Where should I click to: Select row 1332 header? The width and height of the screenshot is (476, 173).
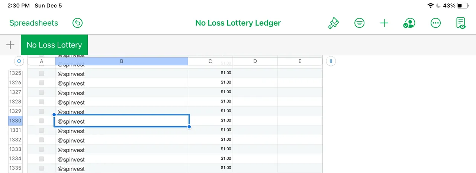point(15,140)
